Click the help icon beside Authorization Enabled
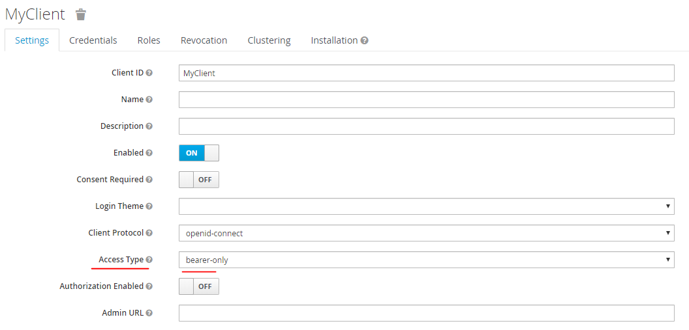The height and width of the screenshot is (330, 689). (x=149, y=286)
